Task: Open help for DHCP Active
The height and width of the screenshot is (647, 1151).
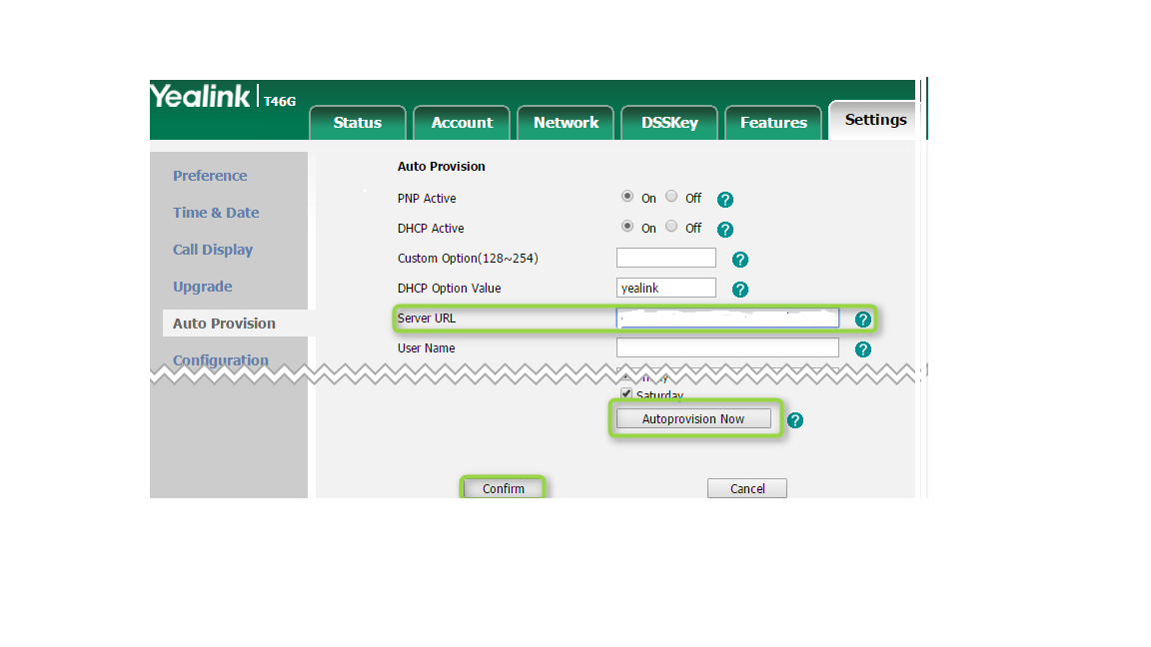Action: pyautogui.click(x=724, y=230)
